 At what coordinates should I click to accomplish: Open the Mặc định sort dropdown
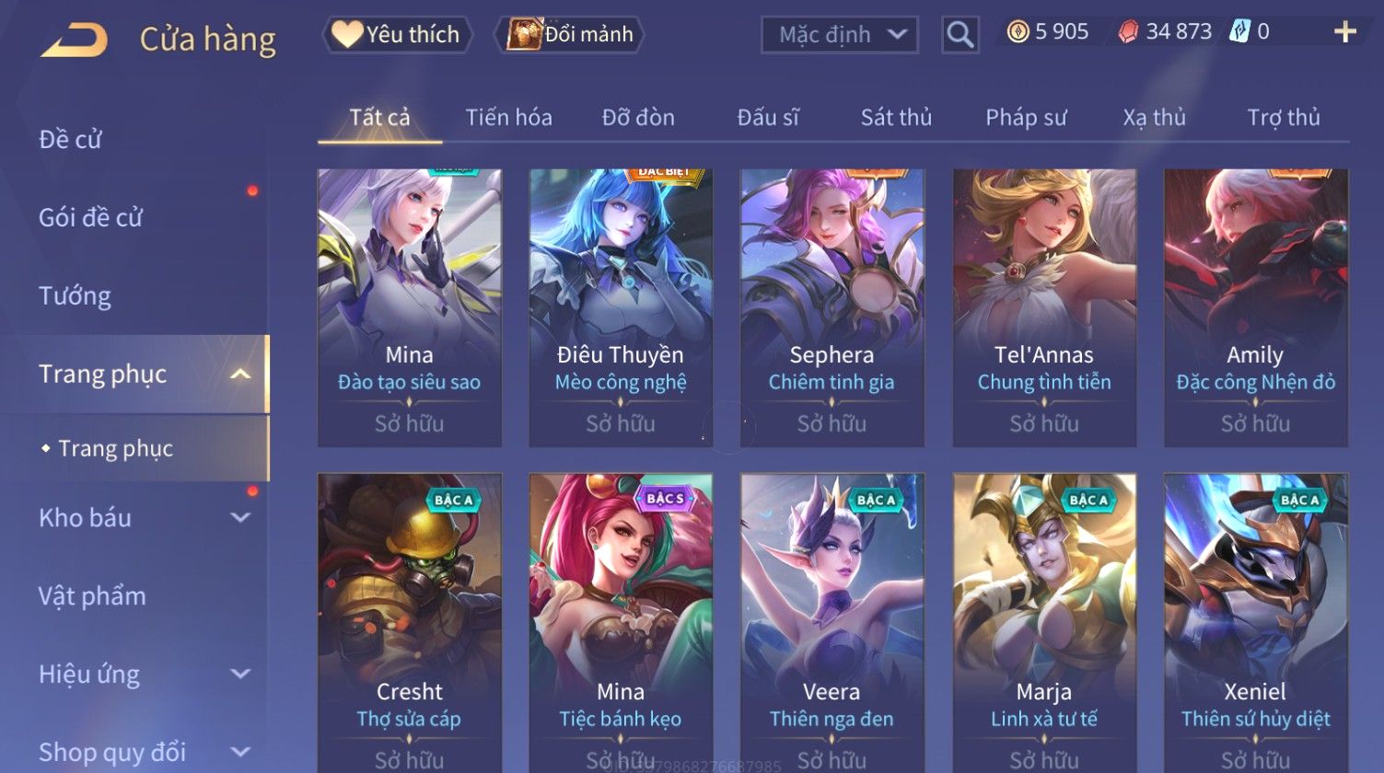[840, 35]
